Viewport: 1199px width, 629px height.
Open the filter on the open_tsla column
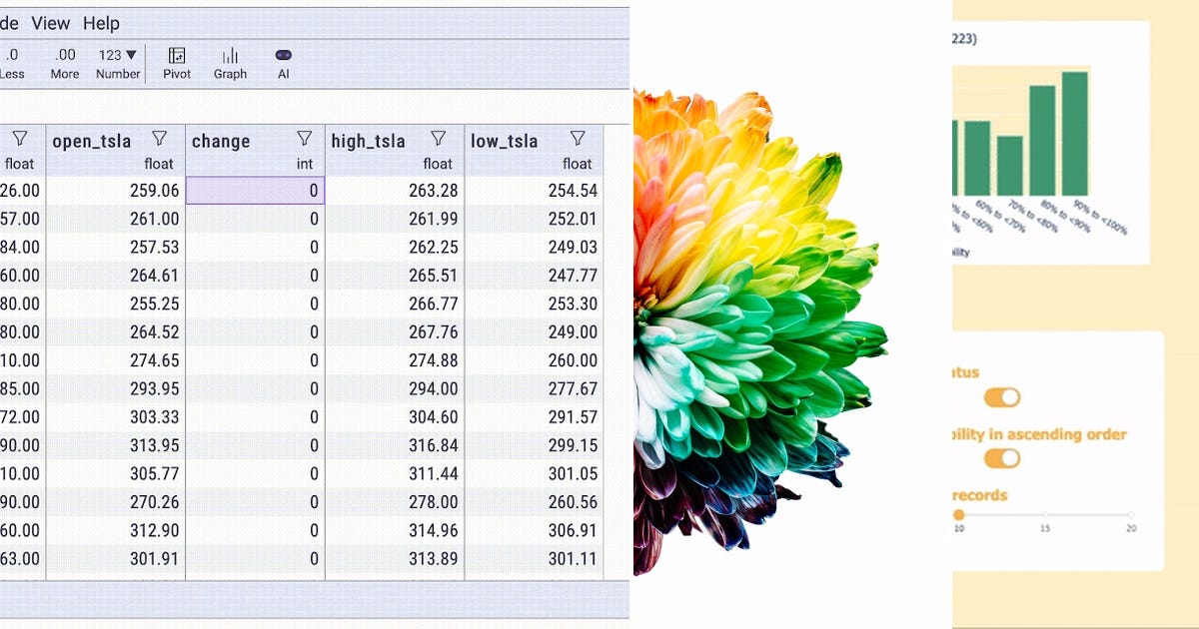pyautogui.click(x=159, y=138)
